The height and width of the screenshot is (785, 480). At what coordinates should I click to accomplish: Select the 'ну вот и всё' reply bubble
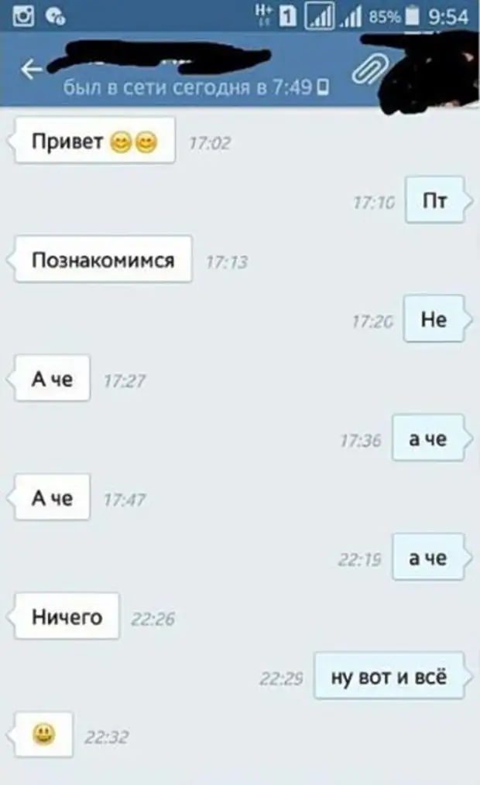[x=389, y=676]
